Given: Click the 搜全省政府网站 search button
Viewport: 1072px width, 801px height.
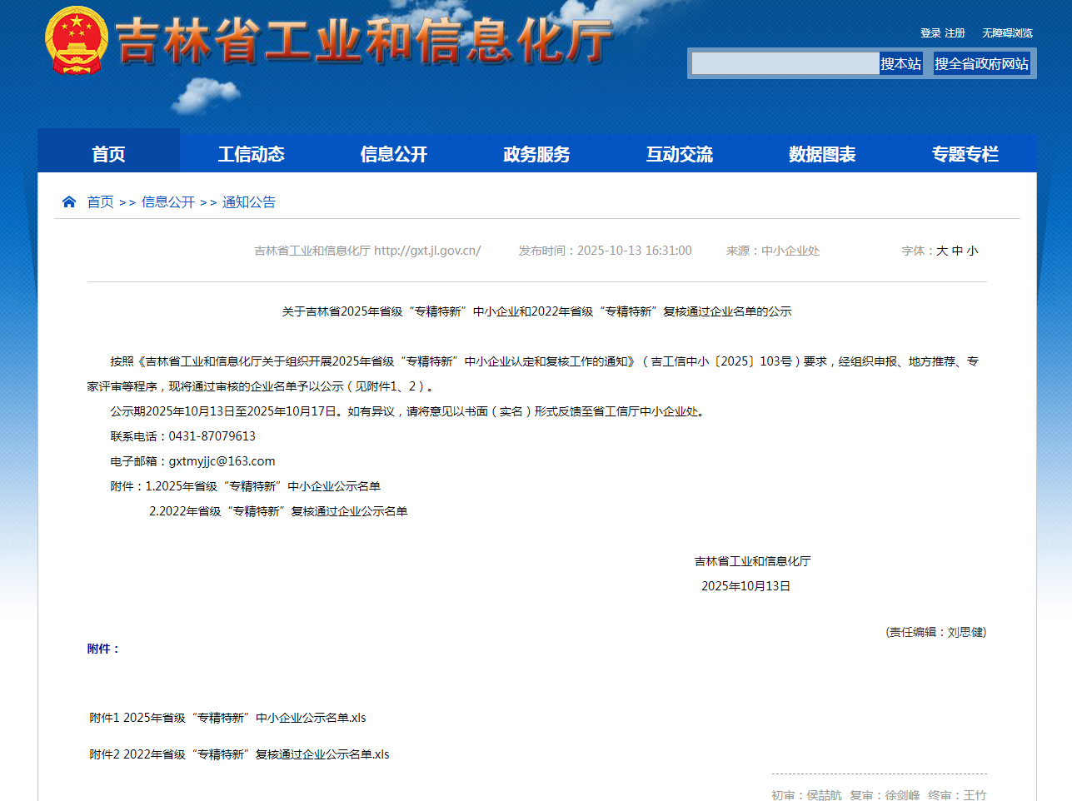Looking at the screenshot, I should coord(981,62).
